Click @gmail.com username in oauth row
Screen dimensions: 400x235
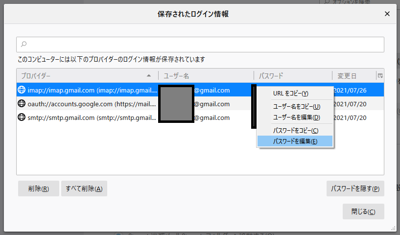(x=212, y=104)
